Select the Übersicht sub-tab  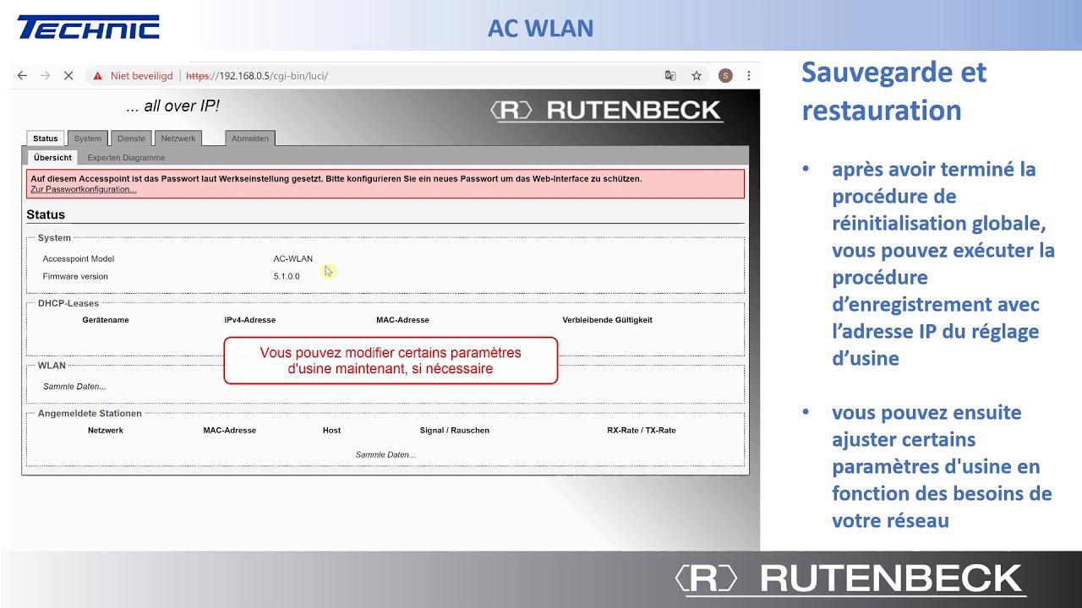[52, 157]
